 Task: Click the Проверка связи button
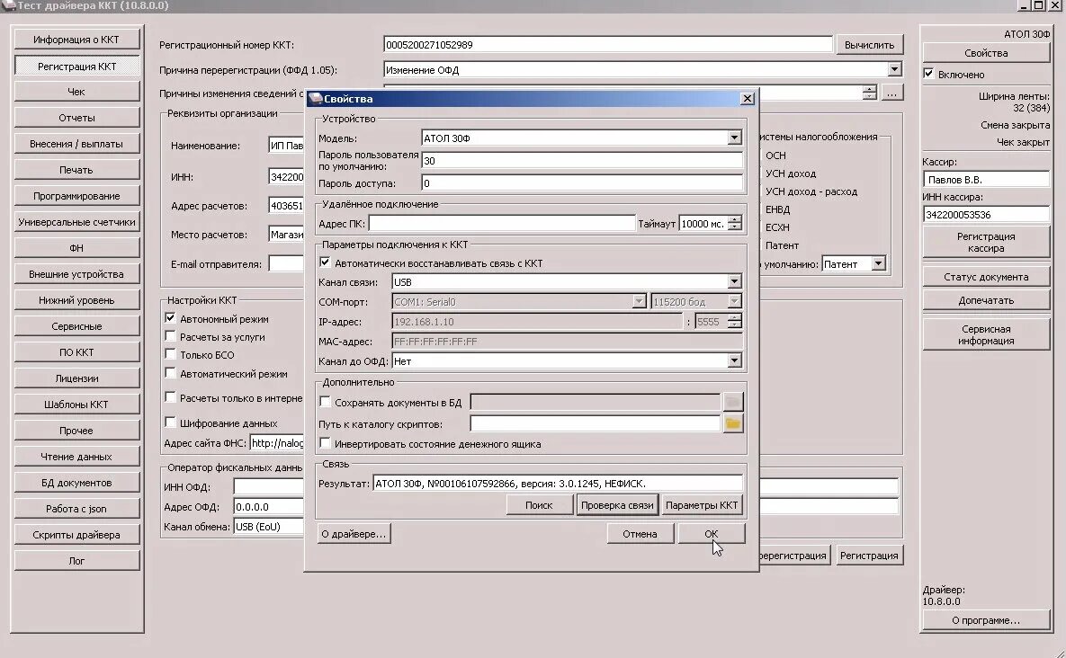coord(617,504)
